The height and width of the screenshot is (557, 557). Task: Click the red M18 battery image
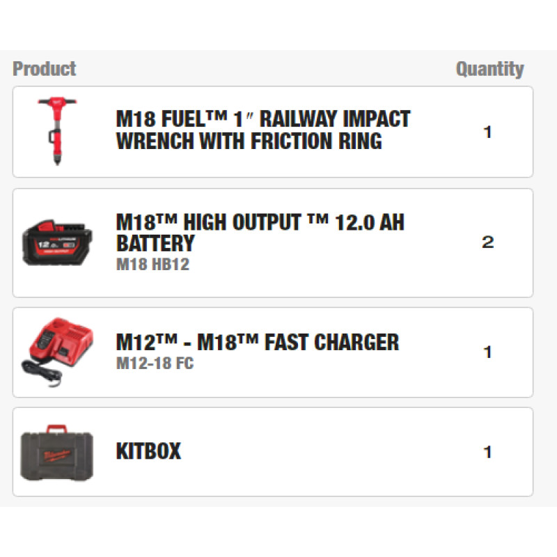[x=55, y=243]
